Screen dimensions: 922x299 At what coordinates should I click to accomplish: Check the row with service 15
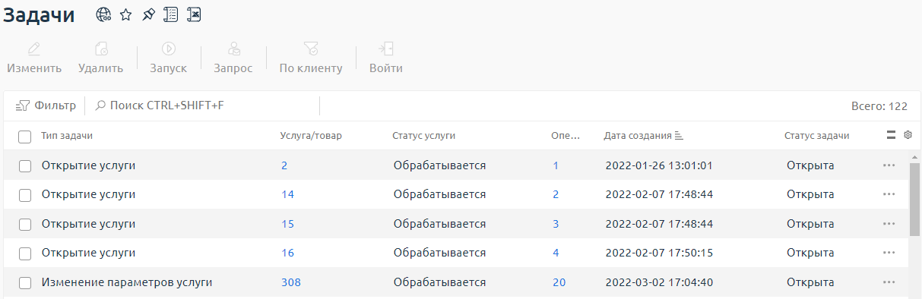coord(24,224)
